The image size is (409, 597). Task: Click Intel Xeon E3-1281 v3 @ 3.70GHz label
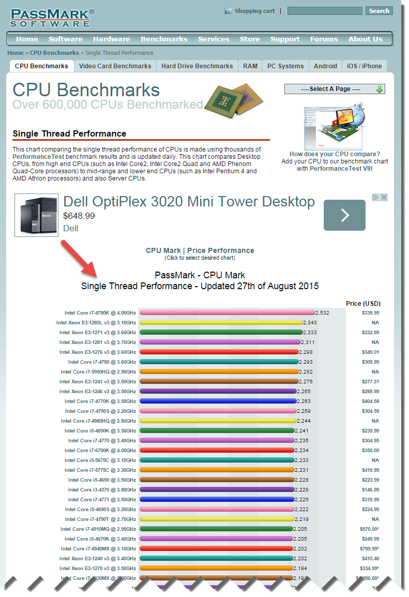(97, 342)
